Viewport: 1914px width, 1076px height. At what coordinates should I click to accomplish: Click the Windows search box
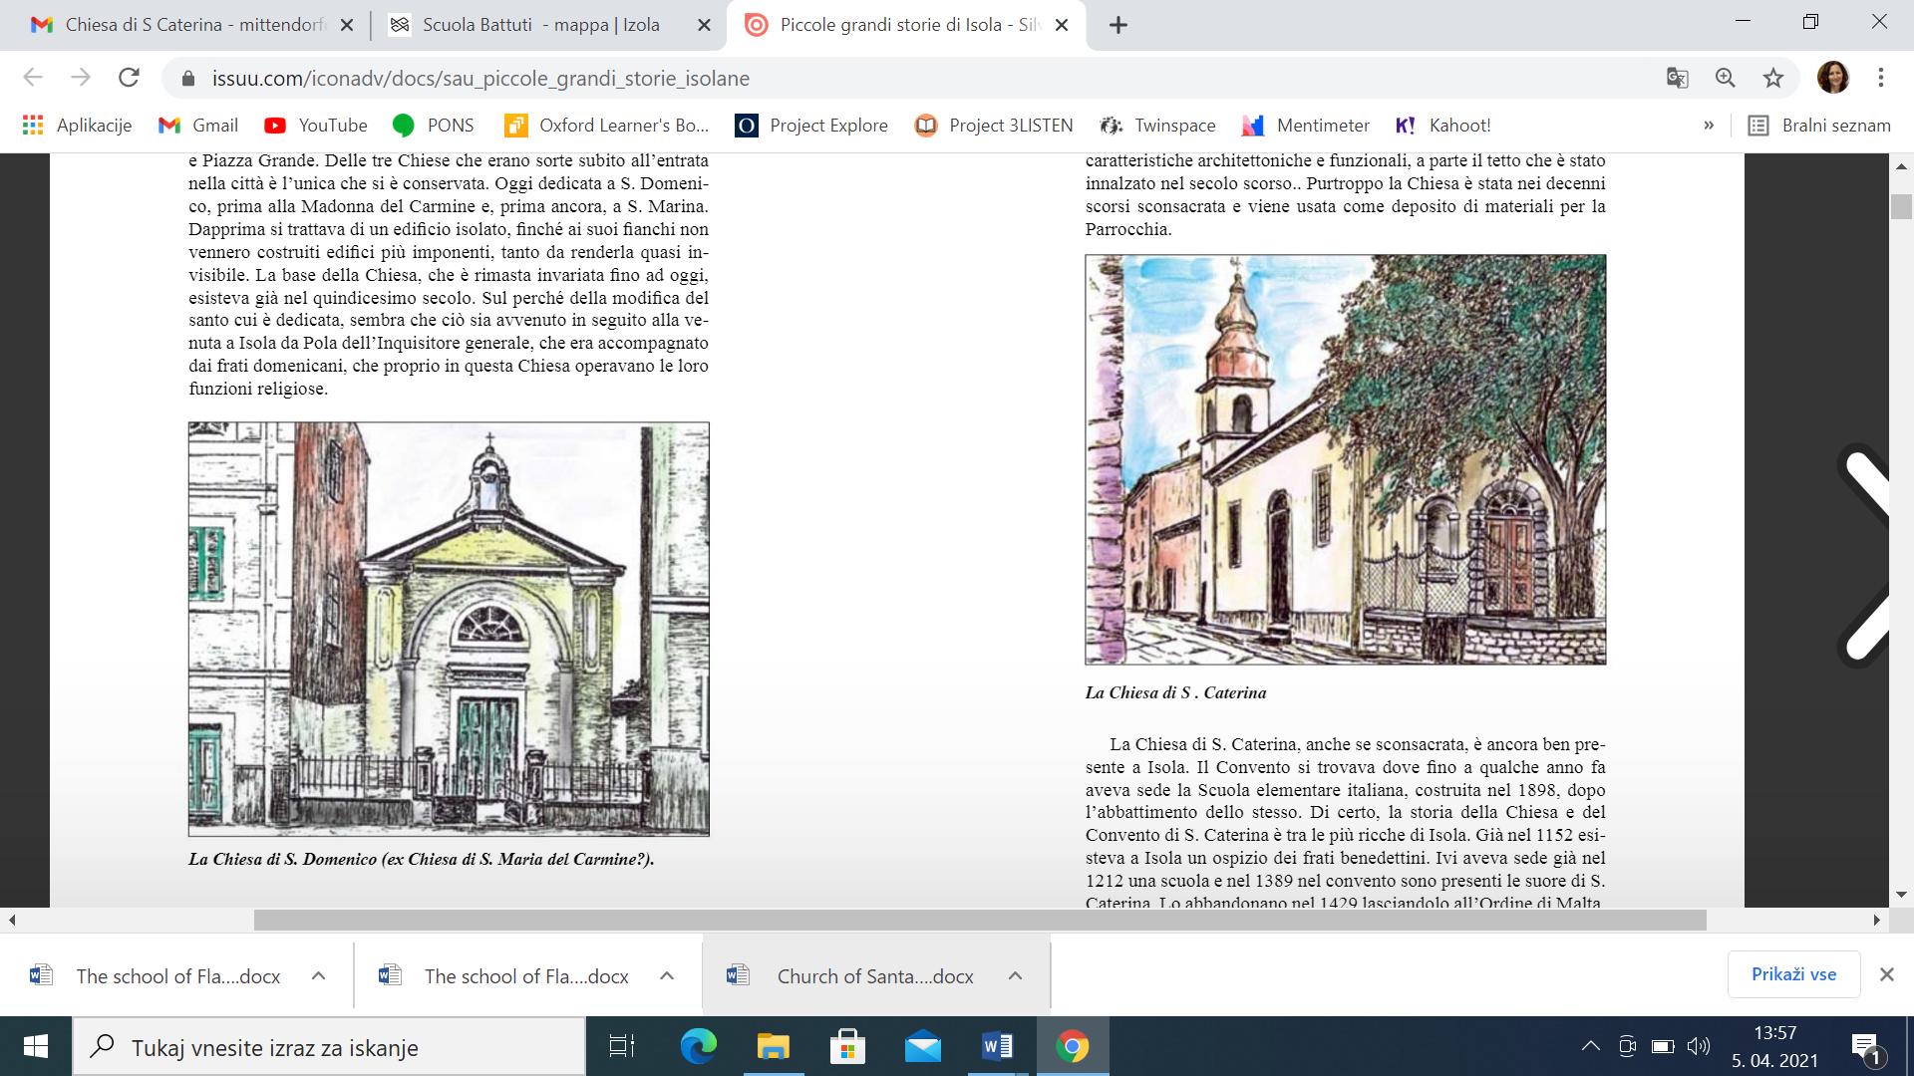click(x=329, y=1047)
